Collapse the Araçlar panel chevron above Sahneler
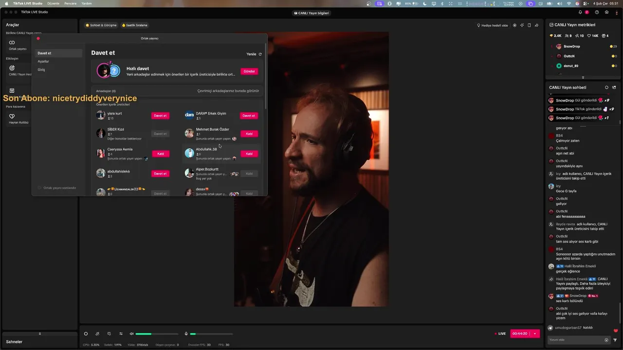Image resolution: width=623 pixels, height=350 pixels. pyautogui.click(x=39, y=333)
